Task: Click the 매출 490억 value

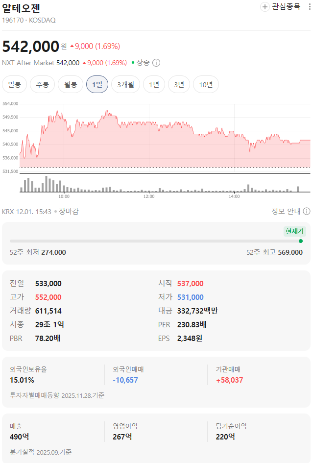Action: coord(20,437)
